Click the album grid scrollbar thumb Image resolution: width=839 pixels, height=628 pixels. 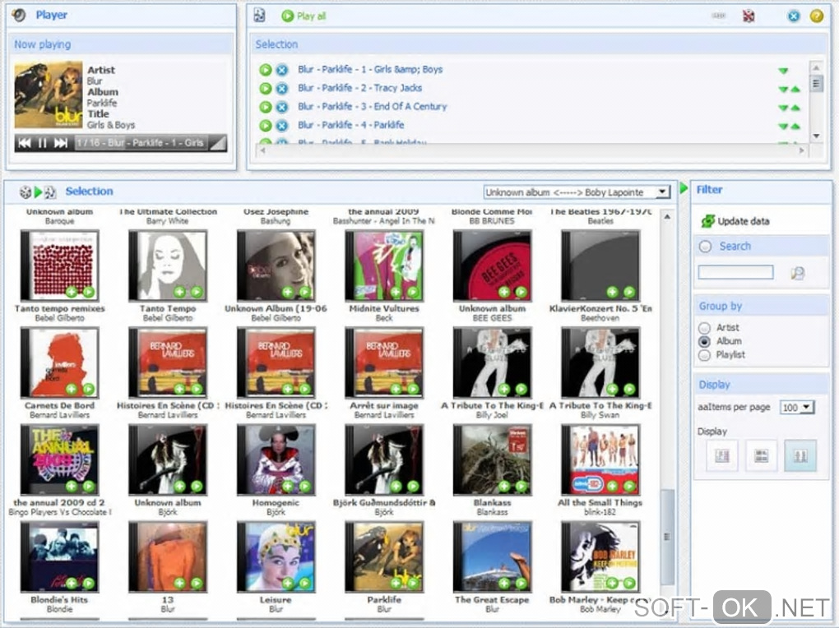tap(667, 537)
